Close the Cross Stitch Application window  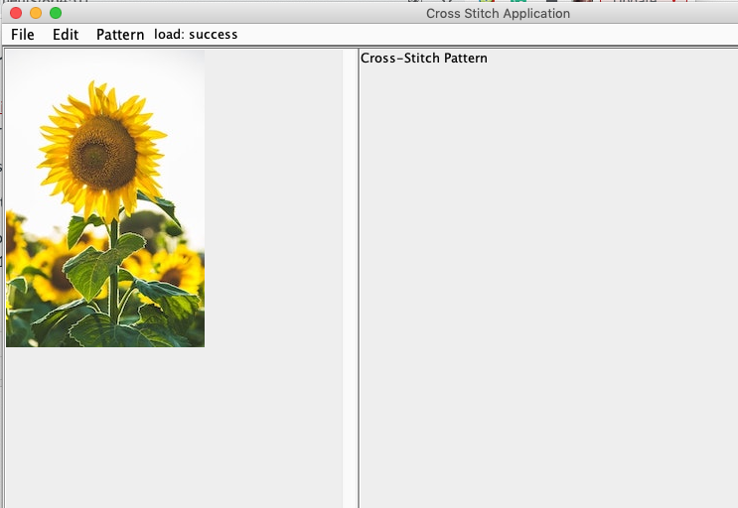pyautogui.click(x=16, y=13)
